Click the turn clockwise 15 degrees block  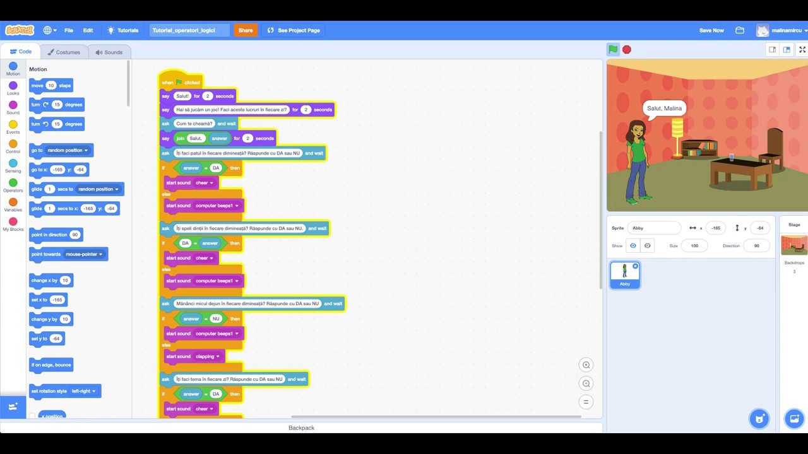pyautogui.click(x=57, y=105)
